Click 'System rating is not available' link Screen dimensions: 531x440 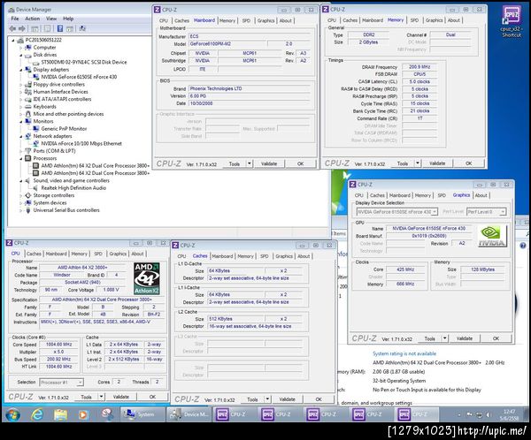404,353
